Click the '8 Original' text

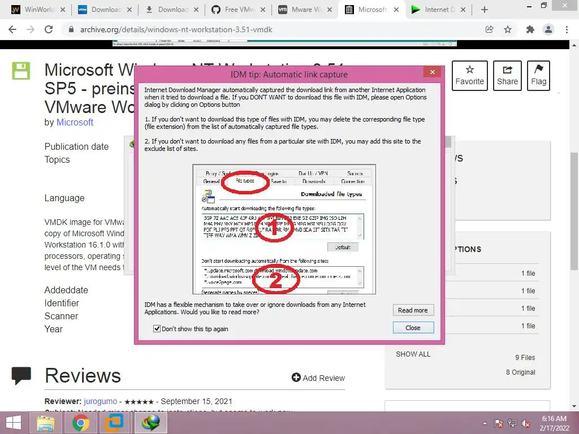(520, 372)
